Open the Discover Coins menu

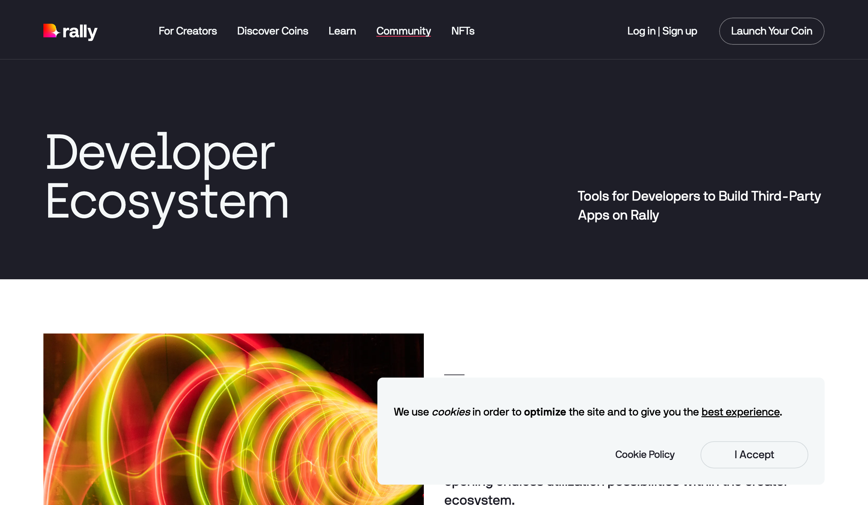coord(273,31)
